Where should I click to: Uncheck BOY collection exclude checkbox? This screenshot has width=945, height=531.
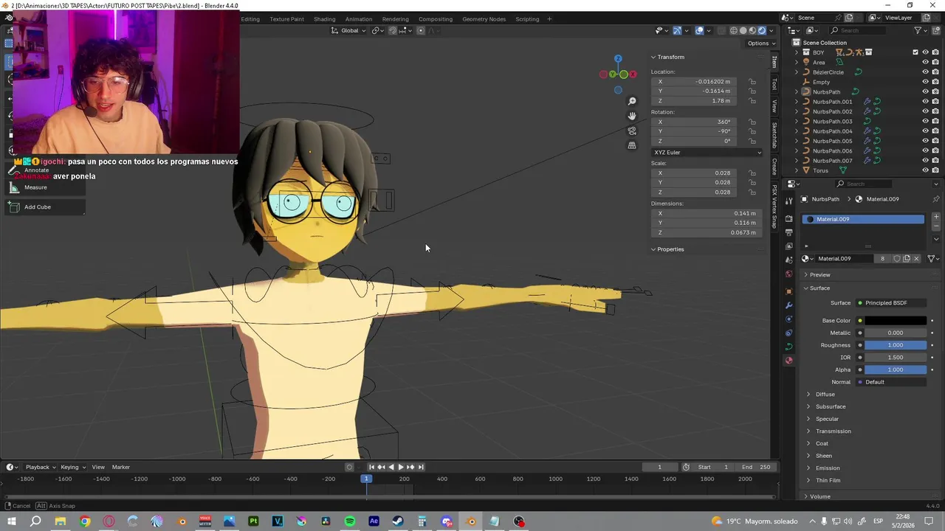point(915,52)
